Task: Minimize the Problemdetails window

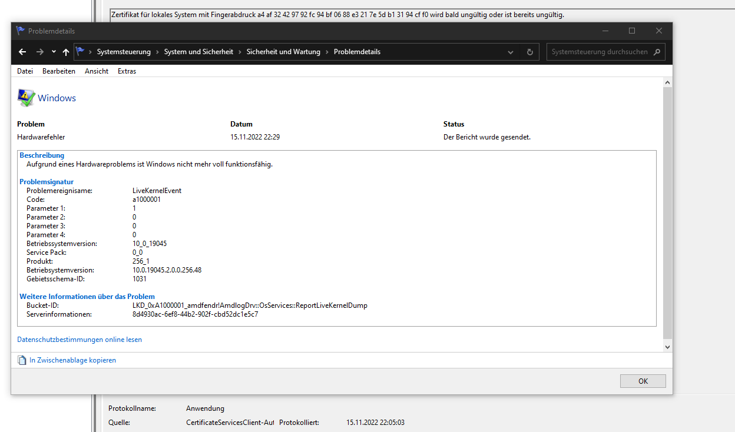Action: click(604, 31)
